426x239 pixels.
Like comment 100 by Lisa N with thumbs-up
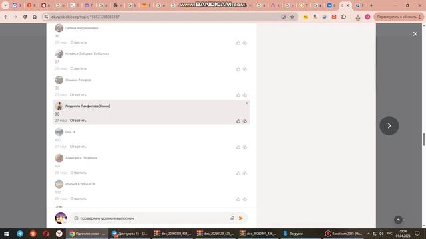[x=238, y=147]
